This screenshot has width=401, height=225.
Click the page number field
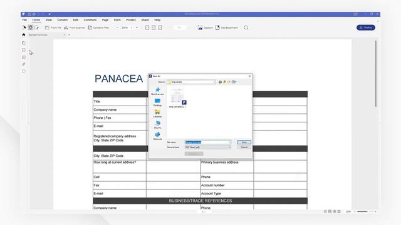[x=179, y=27]
